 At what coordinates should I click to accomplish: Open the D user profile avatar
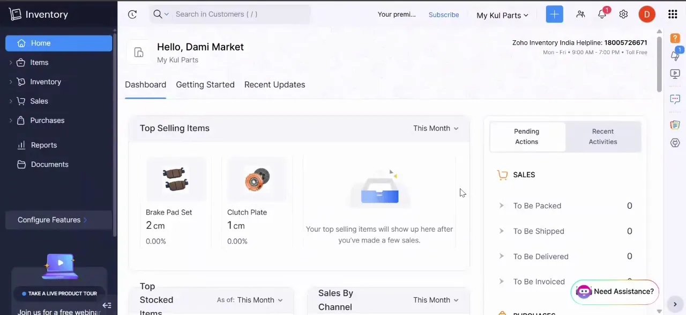tap(647, 14)
